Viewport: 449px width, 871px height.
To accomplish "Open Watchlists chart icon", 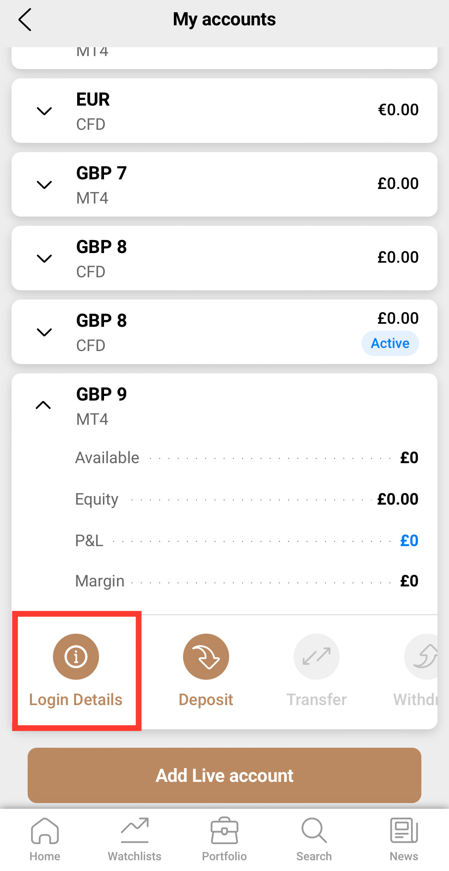I will 135,831.
